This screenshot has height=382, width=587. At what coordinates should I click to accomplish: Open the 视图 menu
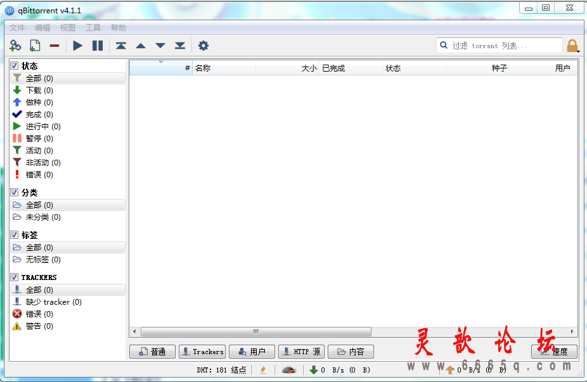tap(68, 28)
